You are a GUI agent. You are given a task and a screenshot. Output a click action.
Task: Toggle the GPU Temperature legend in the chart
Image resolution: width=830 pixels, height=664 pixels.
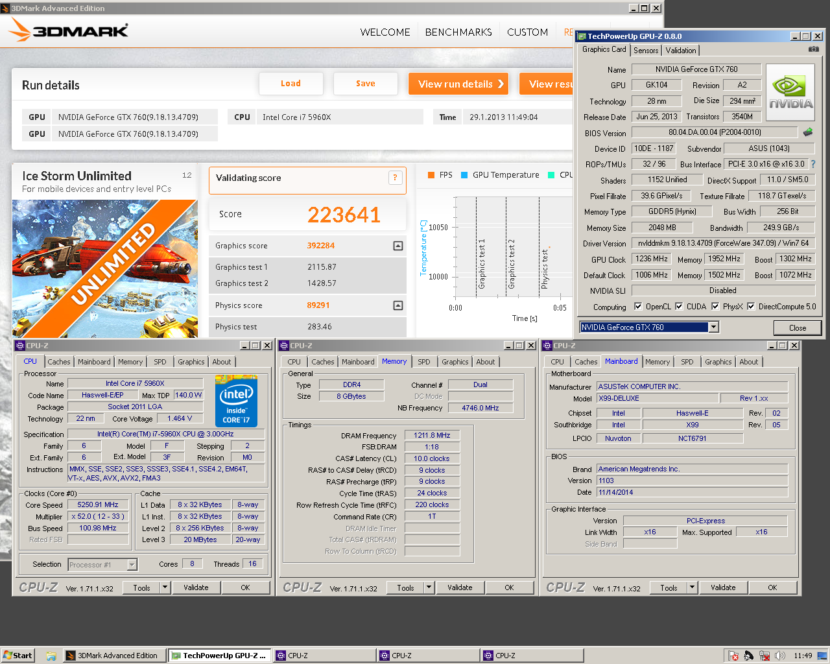point(500,175)
